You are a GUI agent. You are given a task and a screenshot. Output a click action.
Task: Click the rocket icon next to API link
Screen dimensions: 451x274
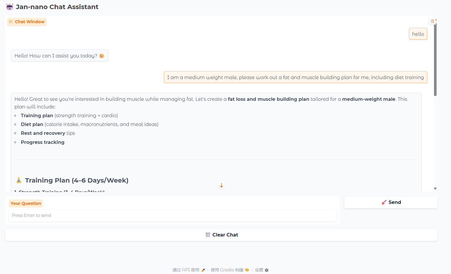[x=203, y=270]
